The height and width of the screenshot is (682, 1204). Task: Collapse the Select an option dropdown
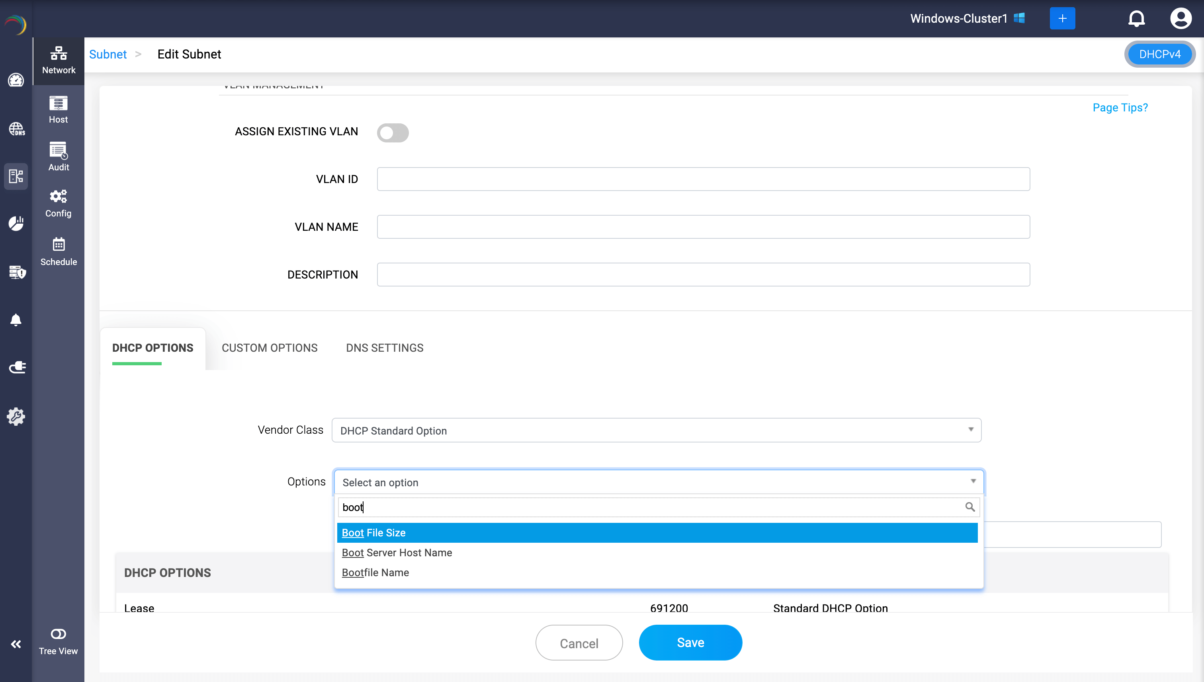(659, 482)
